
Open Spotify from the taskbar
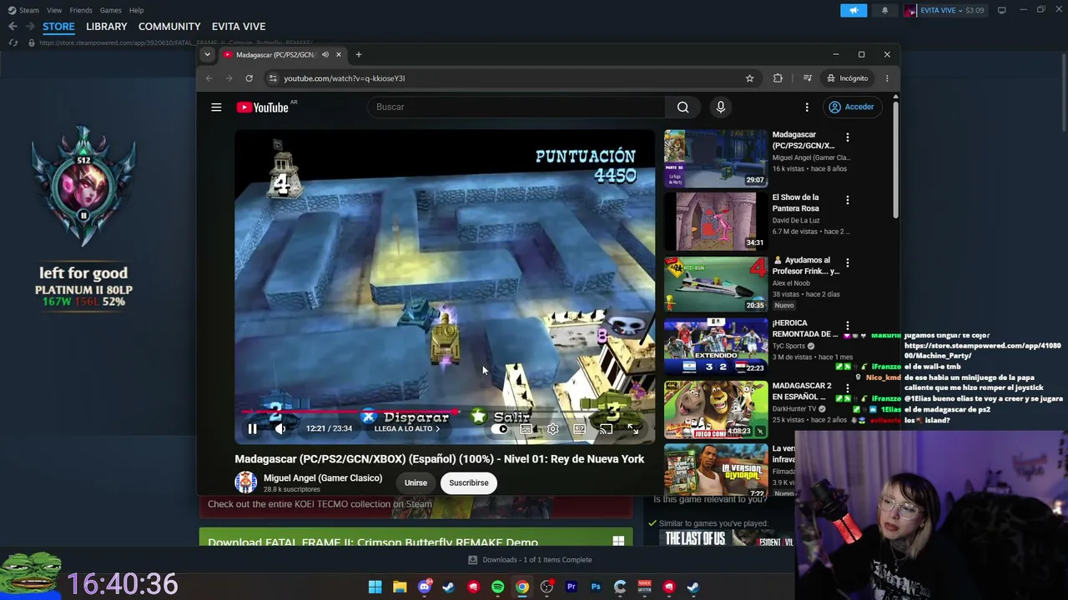(x=497, y=587)
